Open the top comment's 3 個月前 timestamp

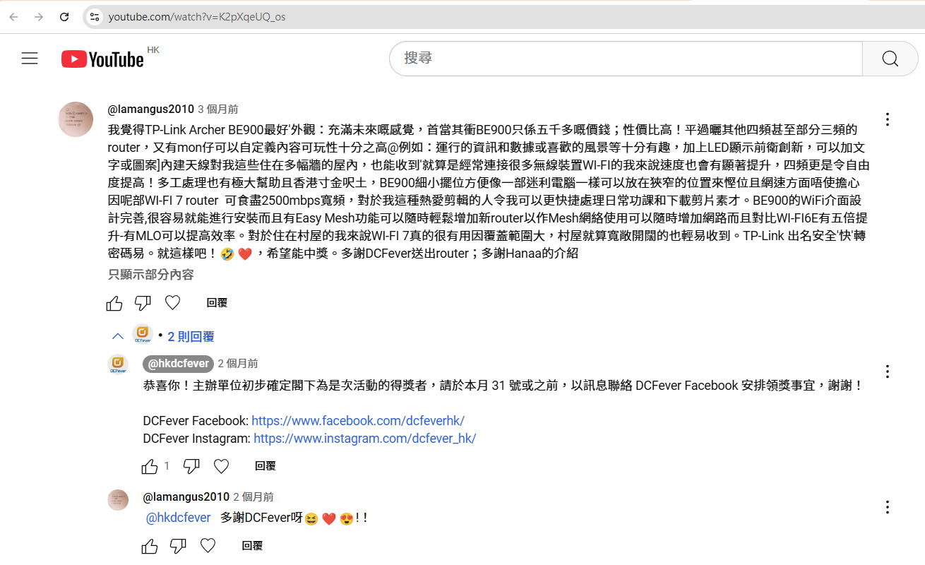[x=218, y=109]
